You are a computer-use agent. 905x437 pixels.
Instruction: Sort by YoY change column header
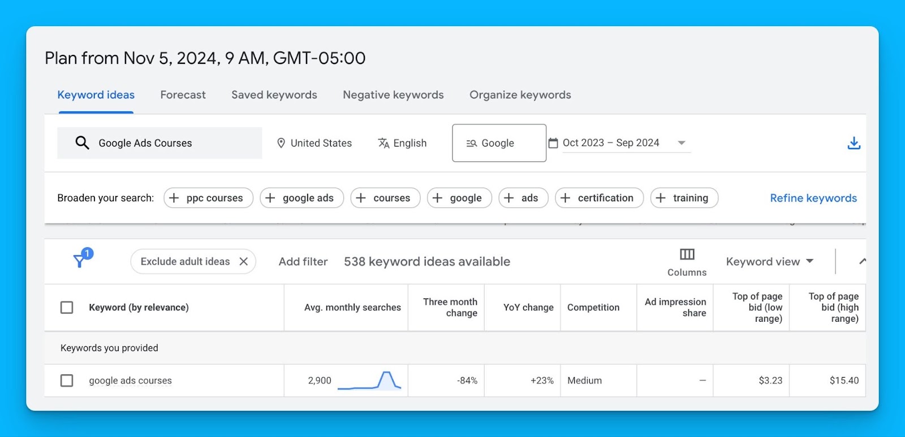coord(528,308)
